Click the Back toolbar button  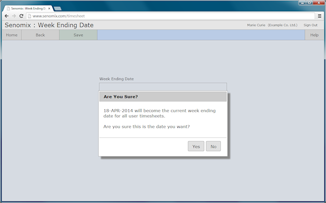click(x=40, y=35)
